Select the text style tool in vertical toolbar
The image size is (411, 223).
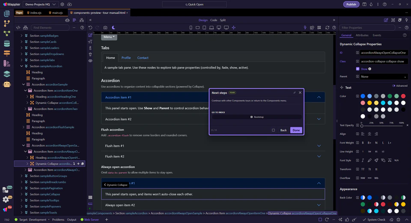(x=90, y=42)
